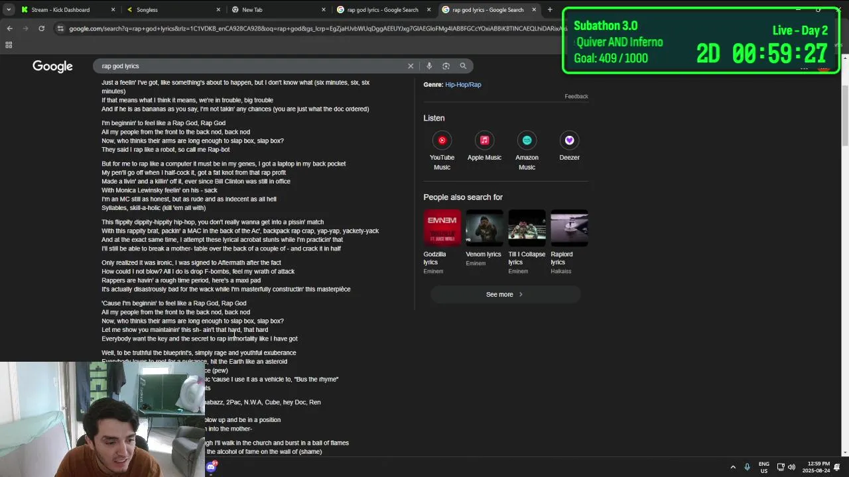Open Raplord lyrics thumbnail

pos(569,228)
